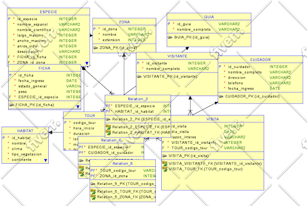Screen dimensions: 307x206
Task: Expand ESPECIE table with blue arrow
Action: [x=87, y=63]
